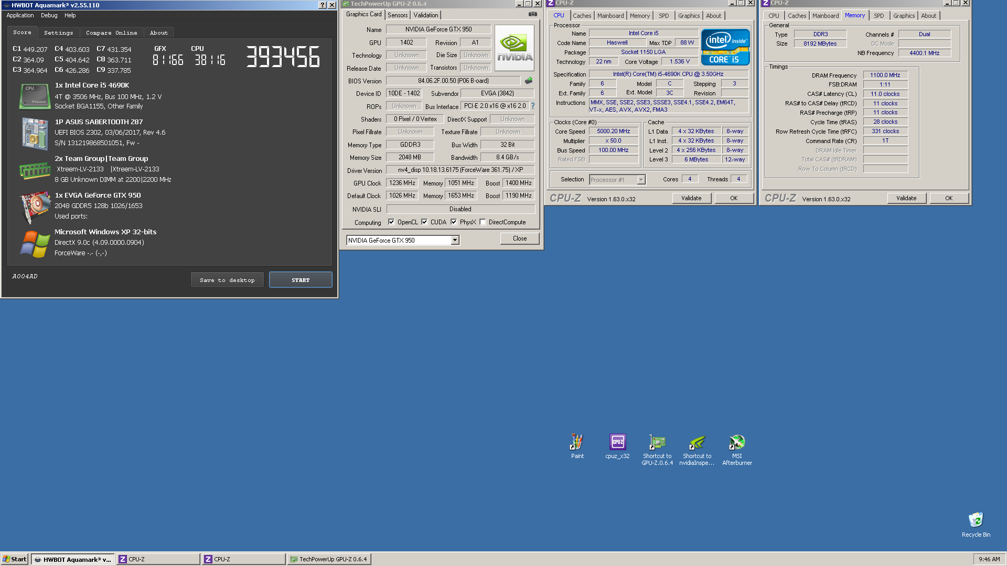Click the GPU-Z screenshot camera icon

pyautogui.click(x=533, y=14)
